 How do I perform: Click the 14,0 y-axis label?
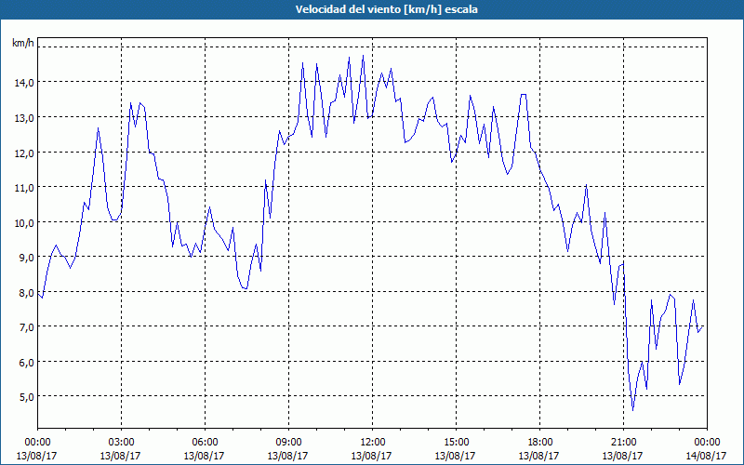25,83
